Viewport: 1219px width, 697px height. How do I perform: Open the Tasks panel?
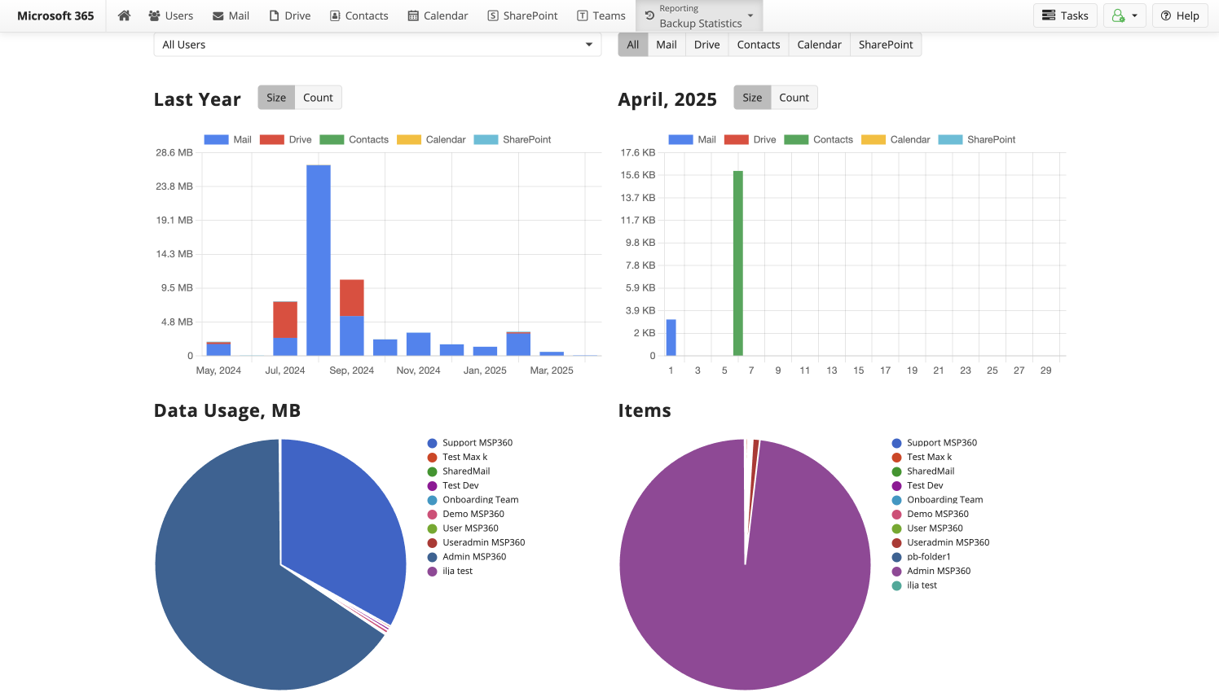(x=1065, y=15)
